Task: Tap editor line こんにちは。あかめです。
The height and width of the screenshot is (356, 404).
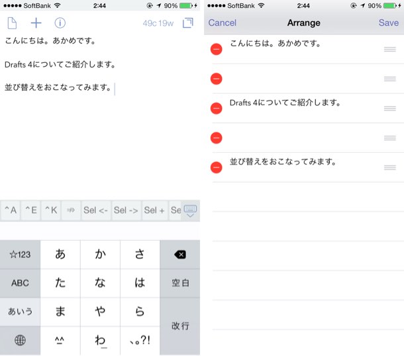Action: (50, 40)
